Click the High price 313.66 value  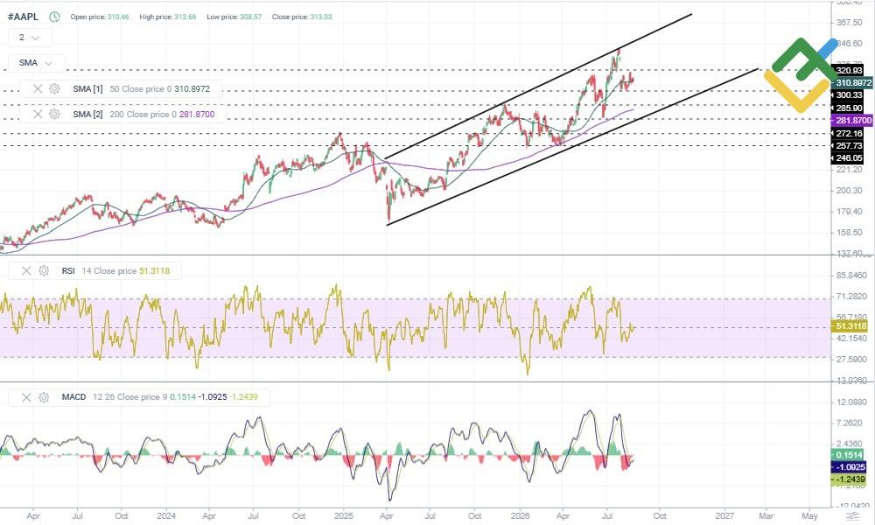pyautogui.click(x=185, y=17)
